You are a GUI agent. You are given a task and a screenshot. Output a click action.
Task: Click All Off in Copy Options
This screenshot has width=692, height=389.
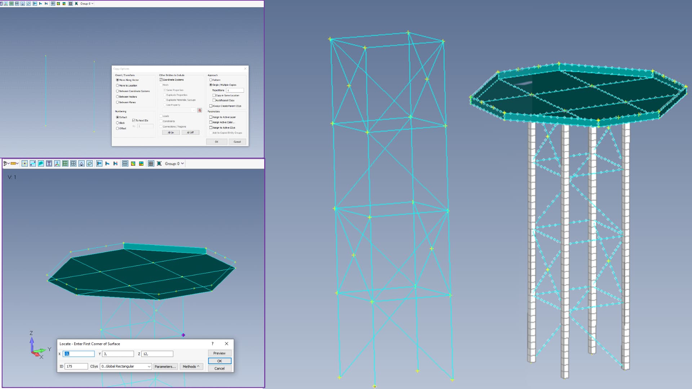click(x=190, y=133)
